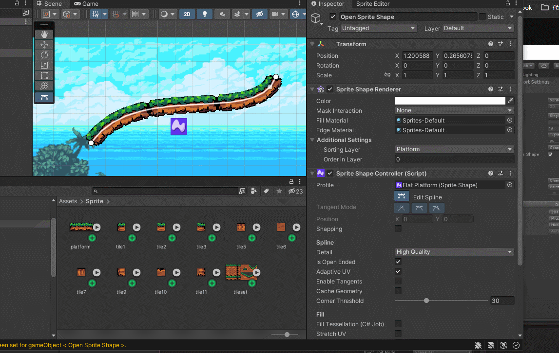Select the Rect tool in scene toolbar
The height and width of the screenshot is (353, 559).
click(x=44, y=75)
